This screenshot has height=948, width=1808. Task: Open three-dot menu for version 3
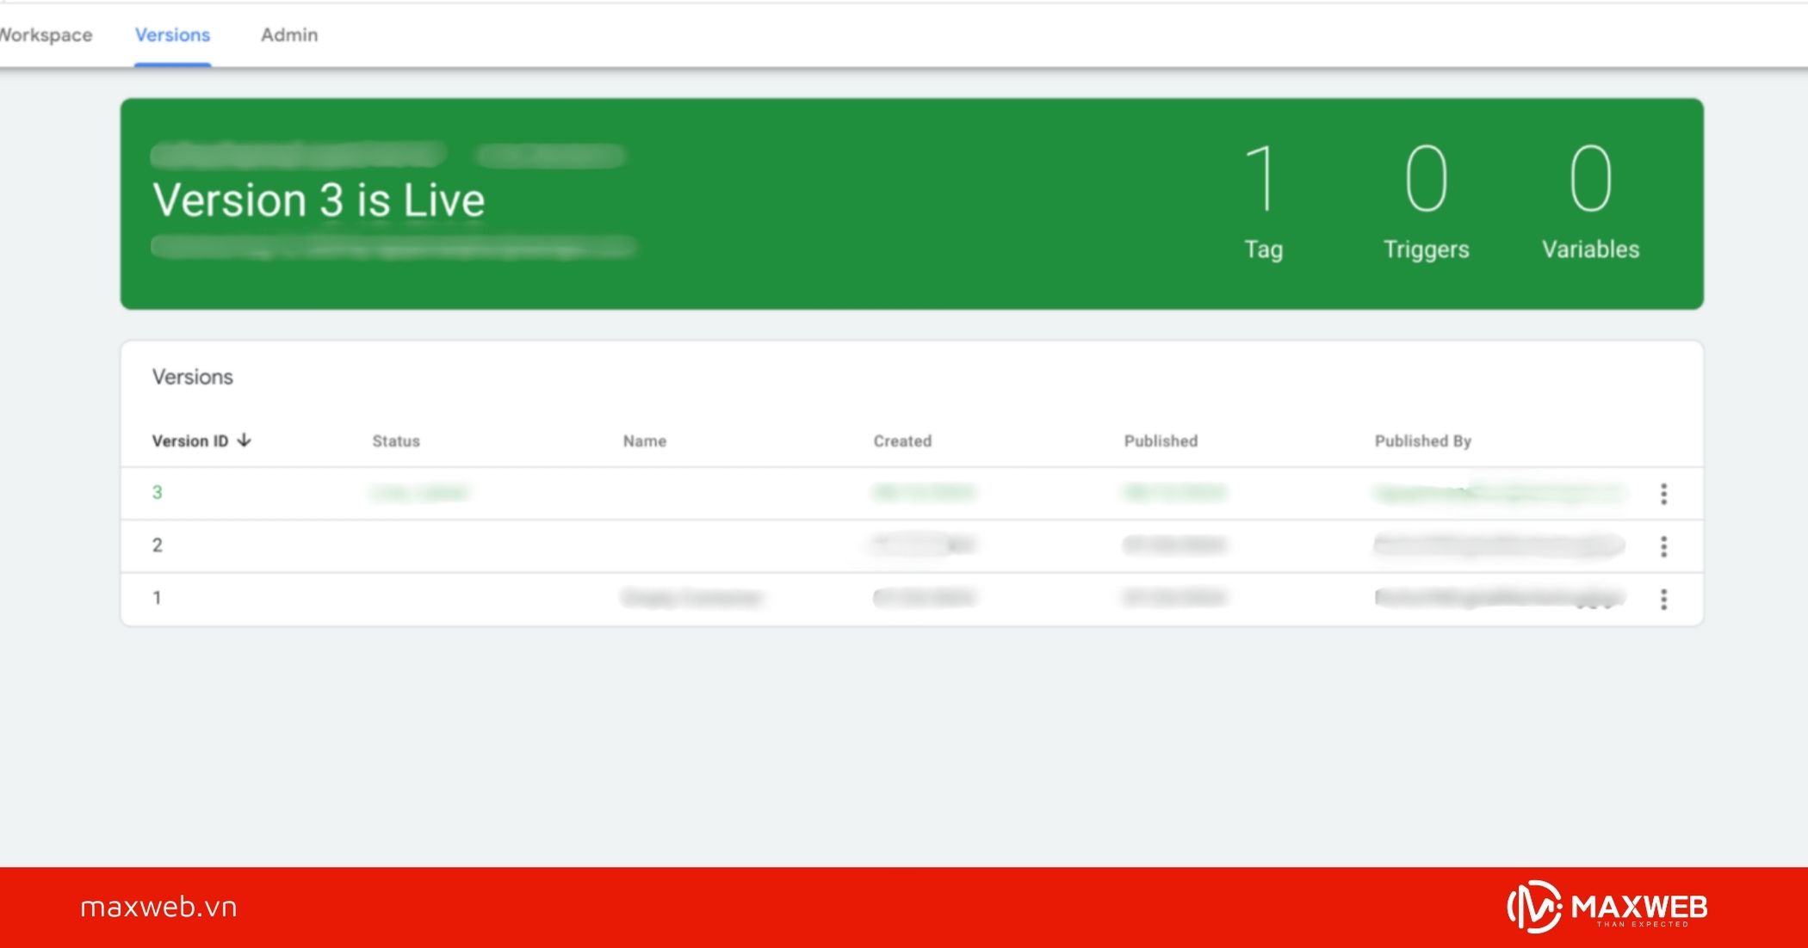[1663, 494]
